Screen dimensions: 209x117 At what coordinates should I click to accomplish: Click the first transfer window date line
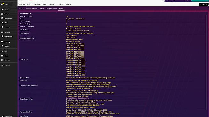[87, 110]
